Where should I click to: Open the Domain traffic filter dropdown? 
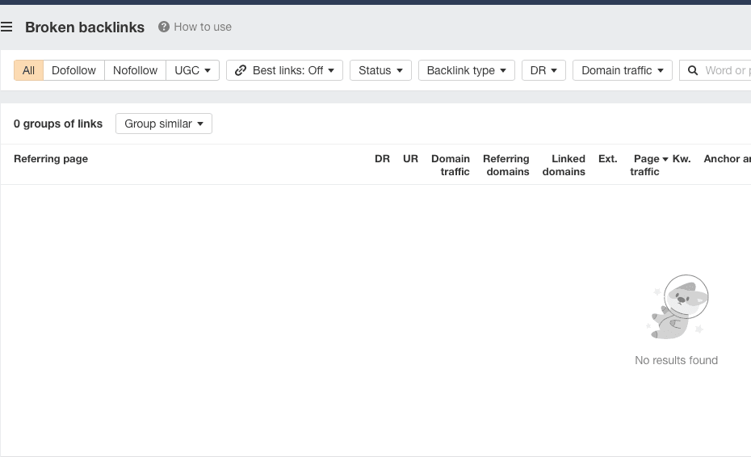tap(622, 70)
